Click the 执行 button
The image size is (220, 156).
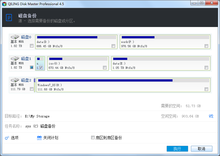(x=177, y=149)
